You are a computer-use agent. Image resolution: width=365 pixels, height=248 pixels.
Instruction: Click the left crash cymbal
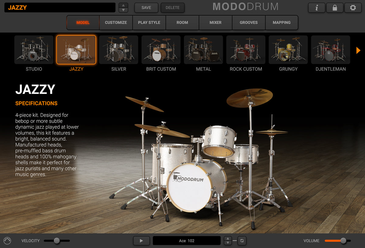144,104
